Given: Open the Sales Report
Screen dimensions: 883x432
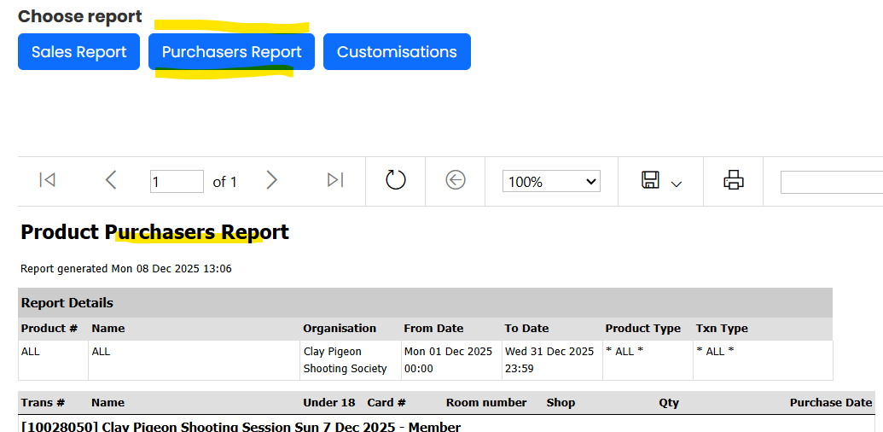Looking at the screenshot, I should (x=78, y=52).
